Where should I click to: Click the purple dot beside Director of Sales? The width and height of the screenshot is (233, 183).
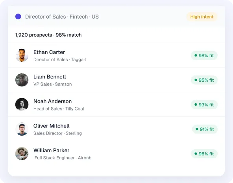click(18, 17)
